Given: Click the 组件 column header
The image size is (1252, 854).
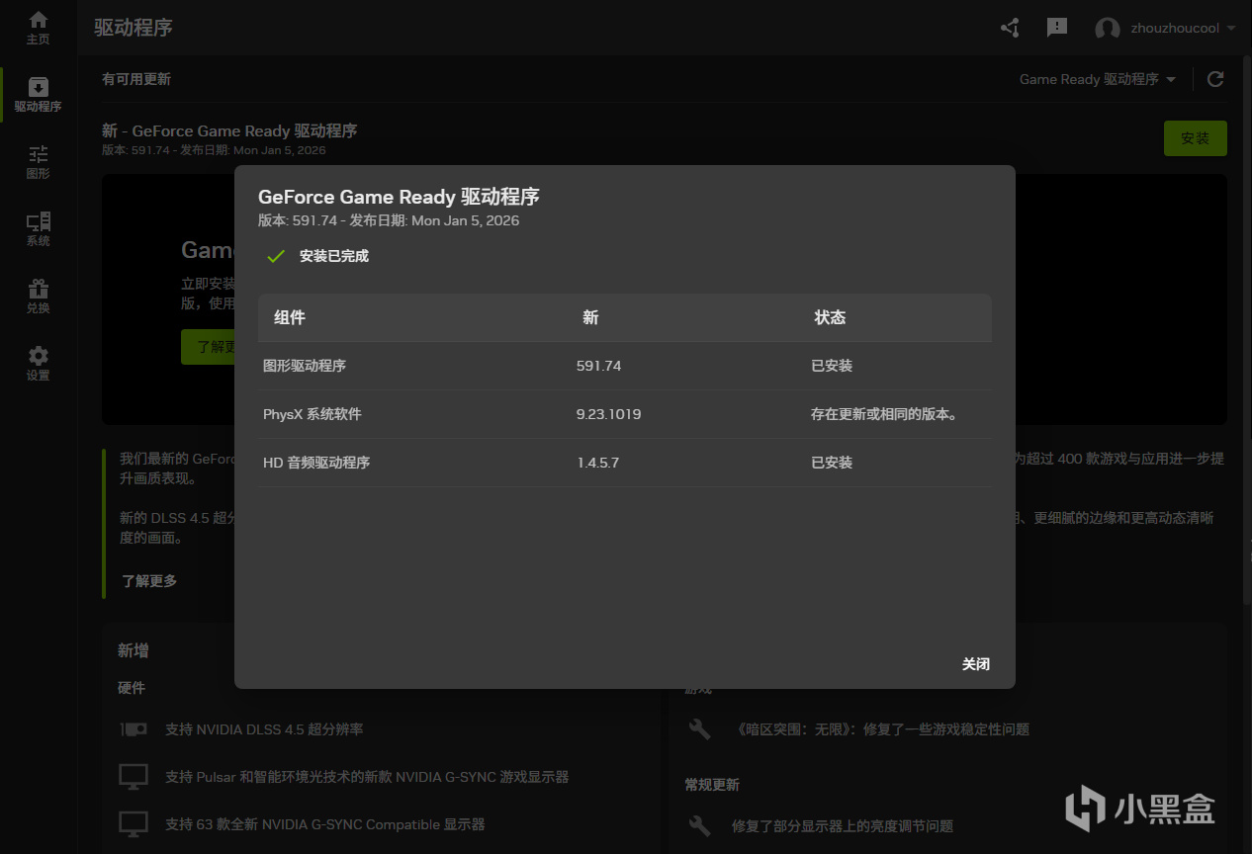Looking at the screenshot, I should click(x=290, y=317).
